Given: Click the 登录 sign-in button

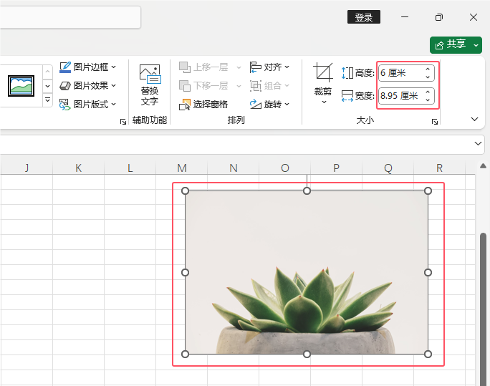Looking at the screenshot, I should (364, 17).
